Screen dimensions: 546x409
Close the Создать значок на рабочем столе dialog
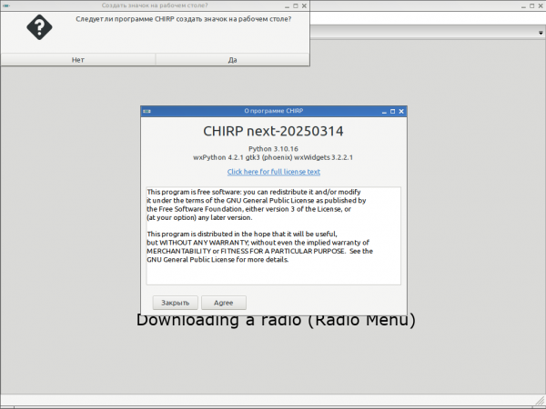click(x=304, y=5)
